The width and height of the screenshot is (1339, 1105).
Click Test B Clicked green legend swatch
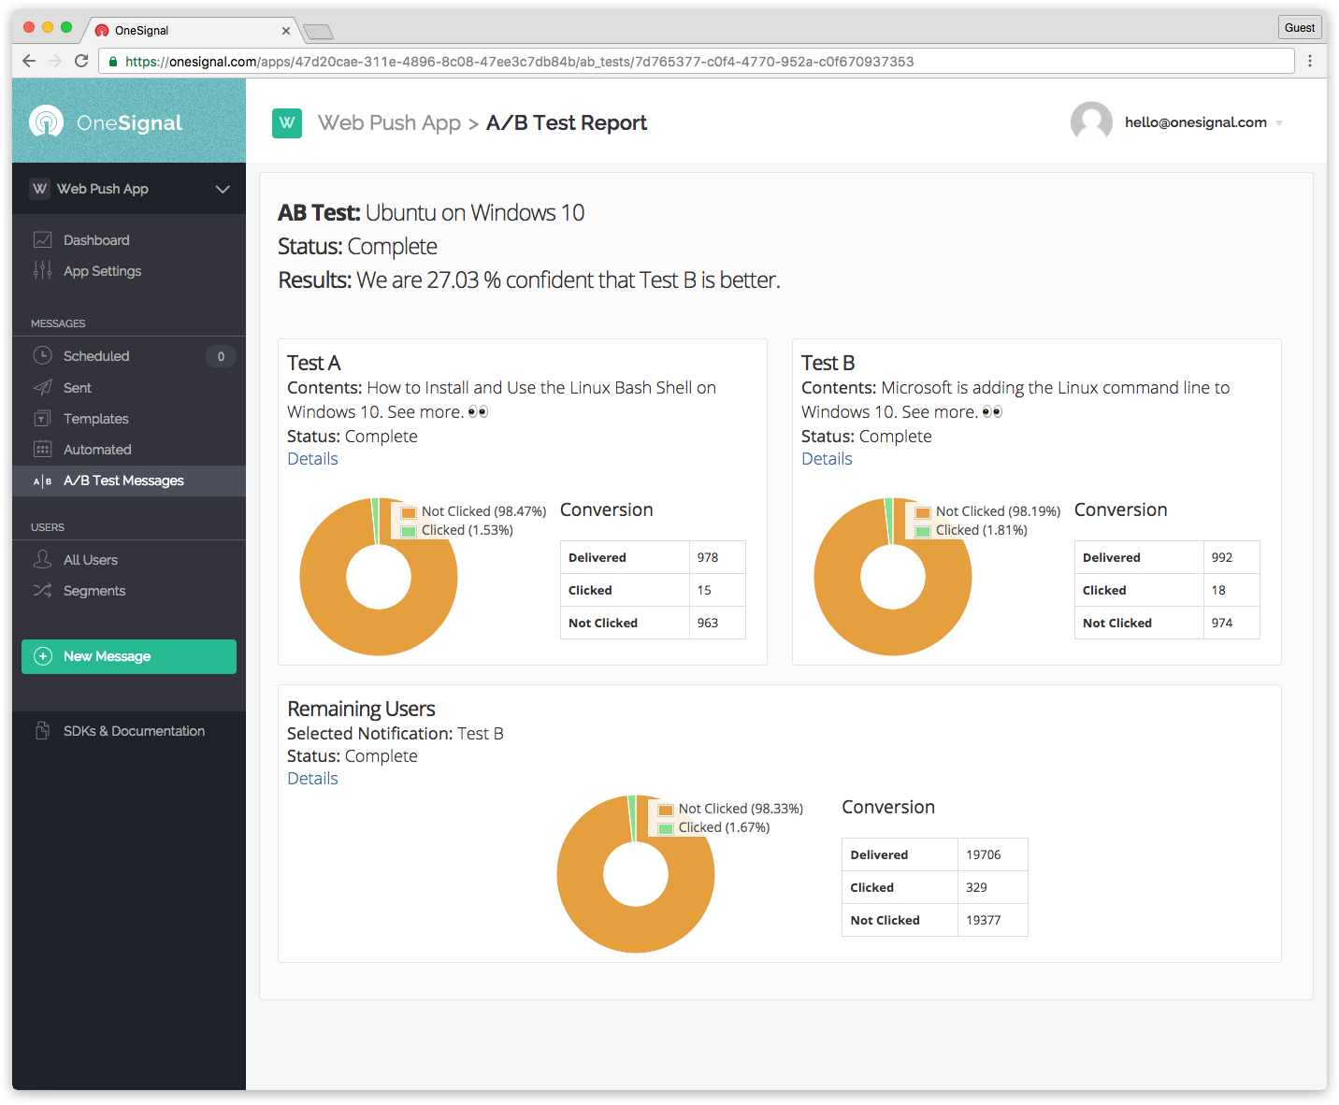[x=922, y=531]
